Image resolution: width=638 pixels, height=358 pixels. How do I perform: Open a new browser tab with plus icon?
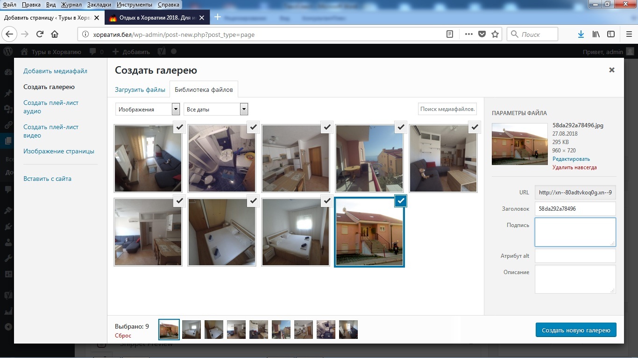pyautogui.click(x=217, y=17)
